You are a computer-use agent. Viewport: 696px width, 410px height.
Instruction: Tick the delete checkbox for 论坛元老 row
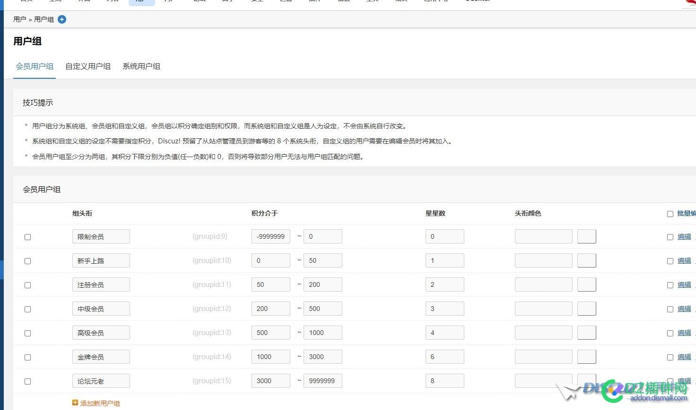coord(27,381)
